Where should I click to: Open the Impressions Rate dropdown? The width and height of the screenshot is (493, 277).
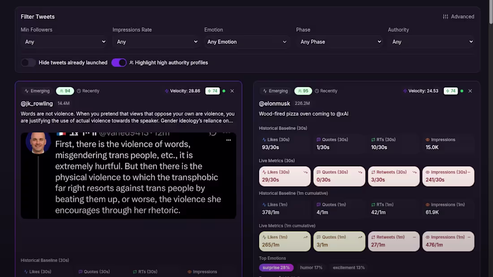point(156,42)
